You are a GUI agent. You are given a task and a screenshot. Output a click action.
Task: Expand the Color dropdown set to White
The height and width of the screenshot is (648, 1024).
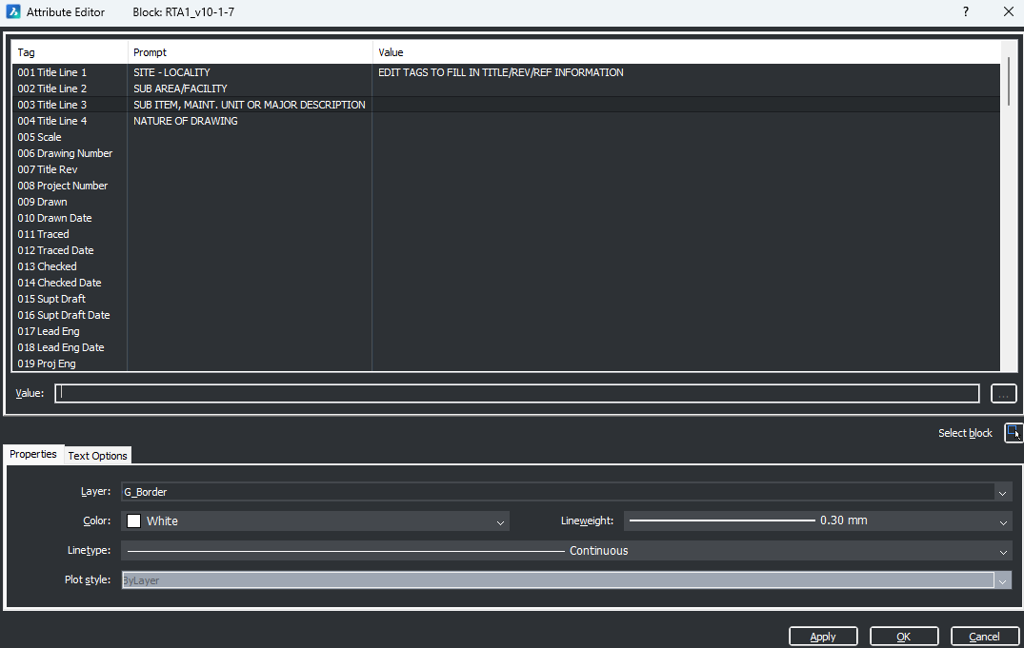tap(500, 521)
